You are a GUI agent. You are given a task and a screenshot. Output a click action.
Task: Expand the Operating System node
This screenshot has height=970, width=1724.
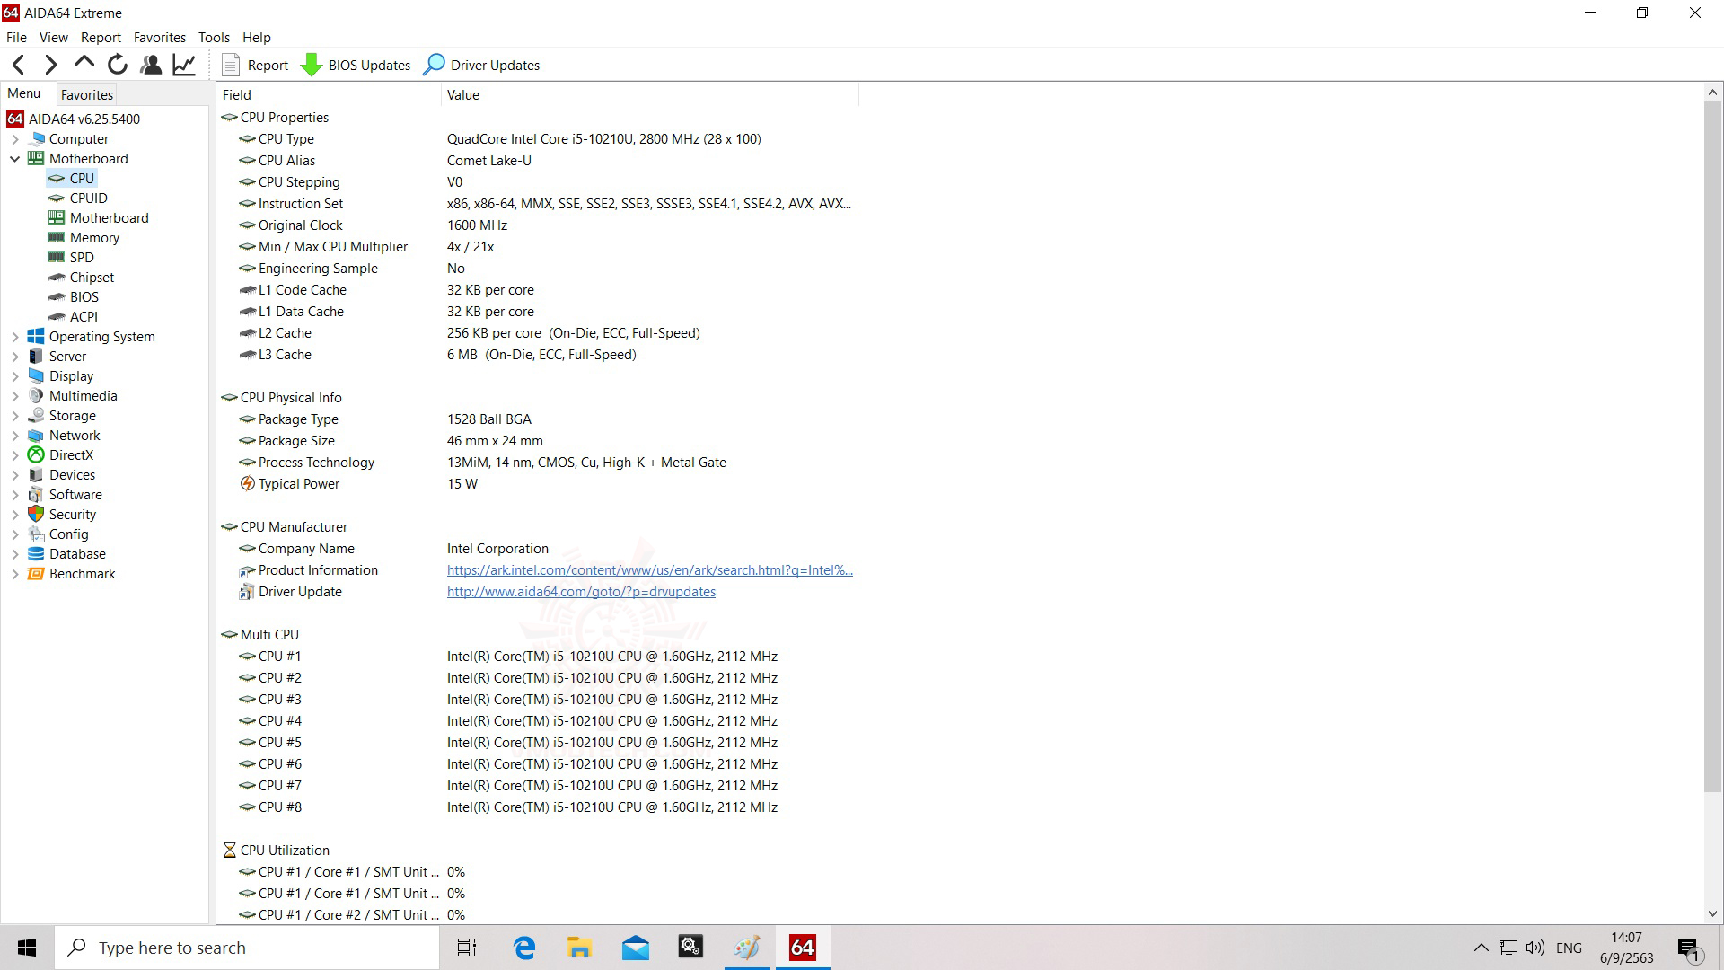click(x=15, y=337)
